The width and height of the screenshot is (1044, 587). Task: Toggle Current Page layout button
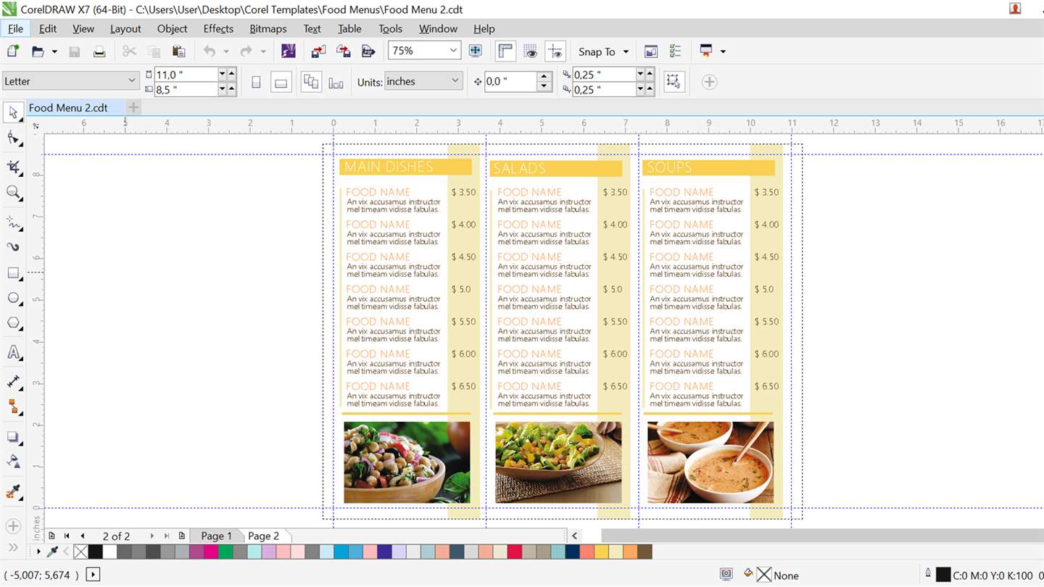[336, 83]
